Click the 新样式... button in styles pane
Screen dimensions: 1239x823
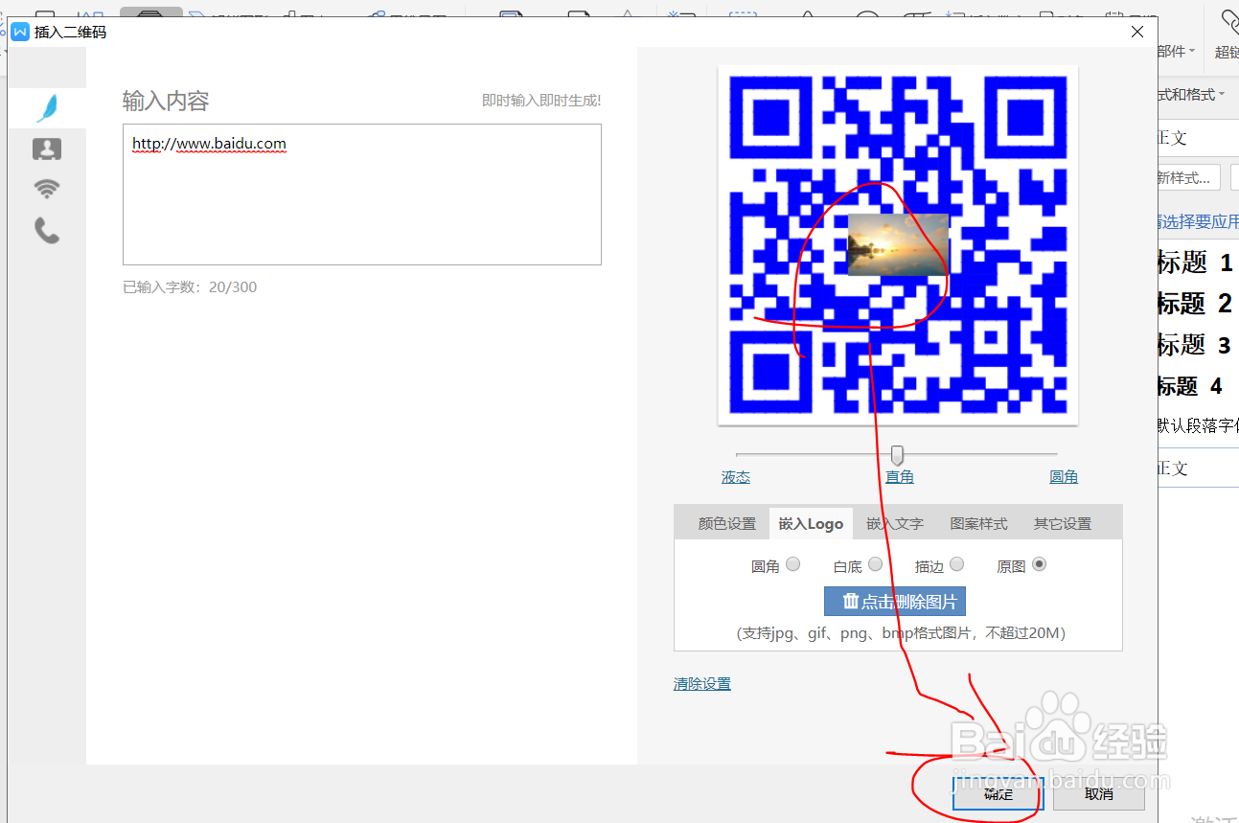pyautogui.click(x=1188, y=178)
